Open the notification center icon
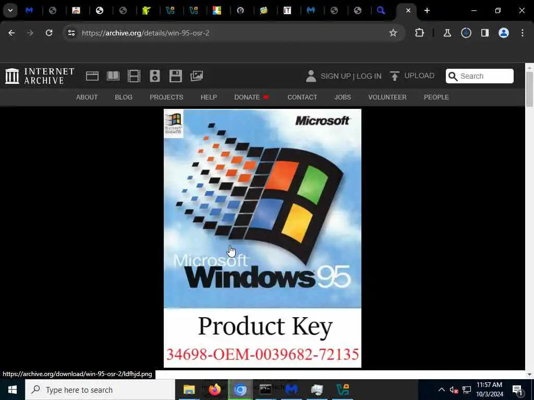 [x=517, y=390]
